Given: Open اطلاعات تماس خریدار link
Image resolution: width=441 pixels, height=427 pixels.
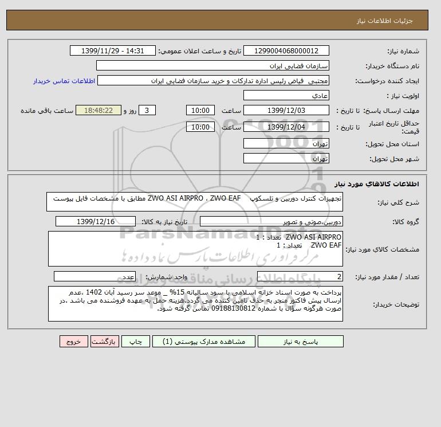Looking at the screenshot, I should pyautogui.click(x=64, y=81).
